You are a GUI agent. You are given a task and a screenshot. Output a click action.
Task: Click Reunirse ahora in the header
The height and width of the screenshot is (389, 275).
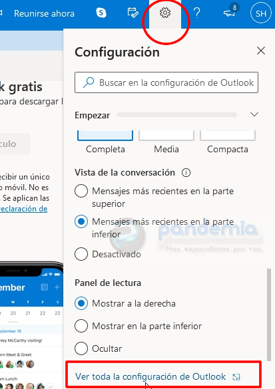coord(44,13)
